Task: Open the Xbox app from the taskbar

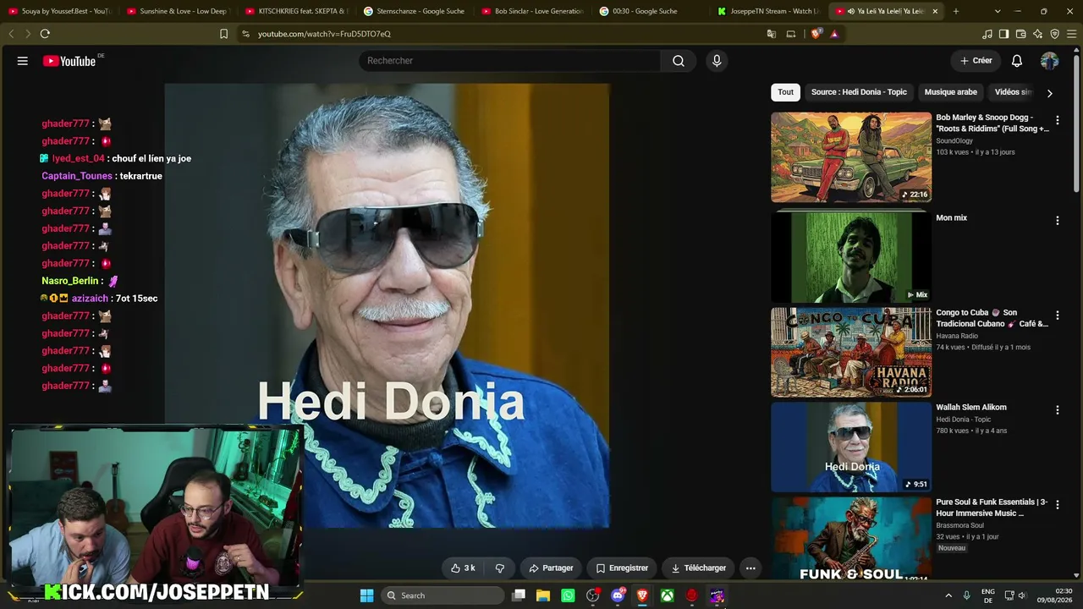Action: 668,595
